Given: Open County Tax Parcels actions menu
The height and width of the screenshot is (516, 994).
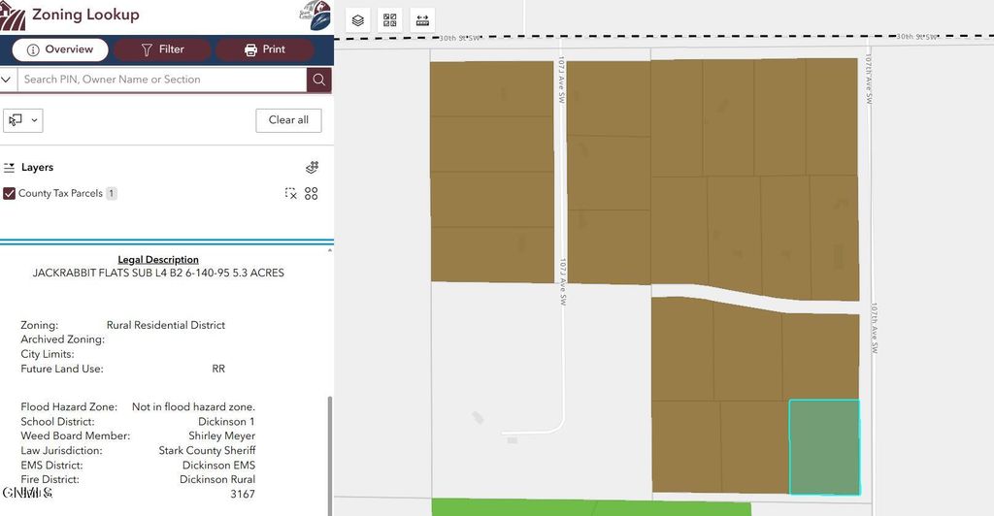Looking at the screenshot, I should (x=312, y=193).
